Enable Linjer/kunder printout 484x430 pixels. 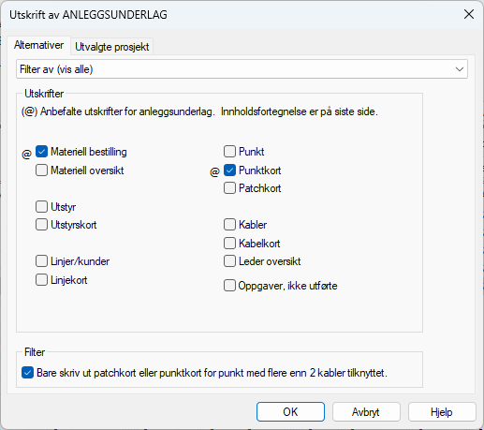point(41,261)
